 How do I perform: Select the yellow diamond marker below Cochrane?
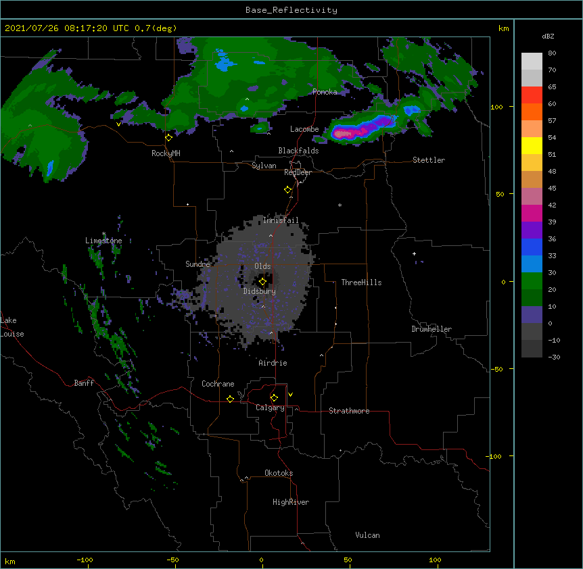pos(230,399)
